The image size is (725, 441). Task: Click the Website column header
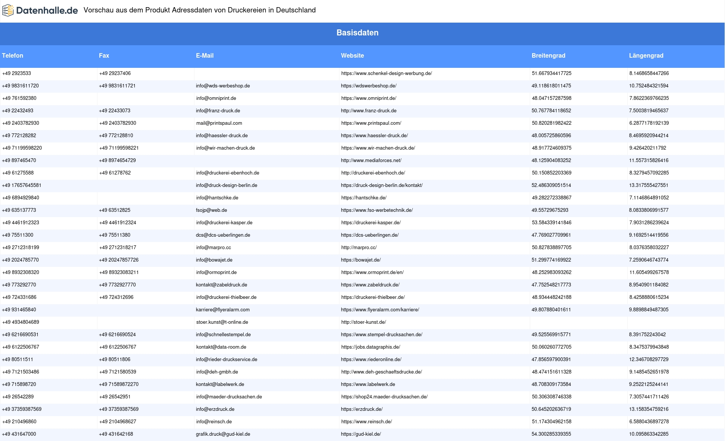[352, 56]
